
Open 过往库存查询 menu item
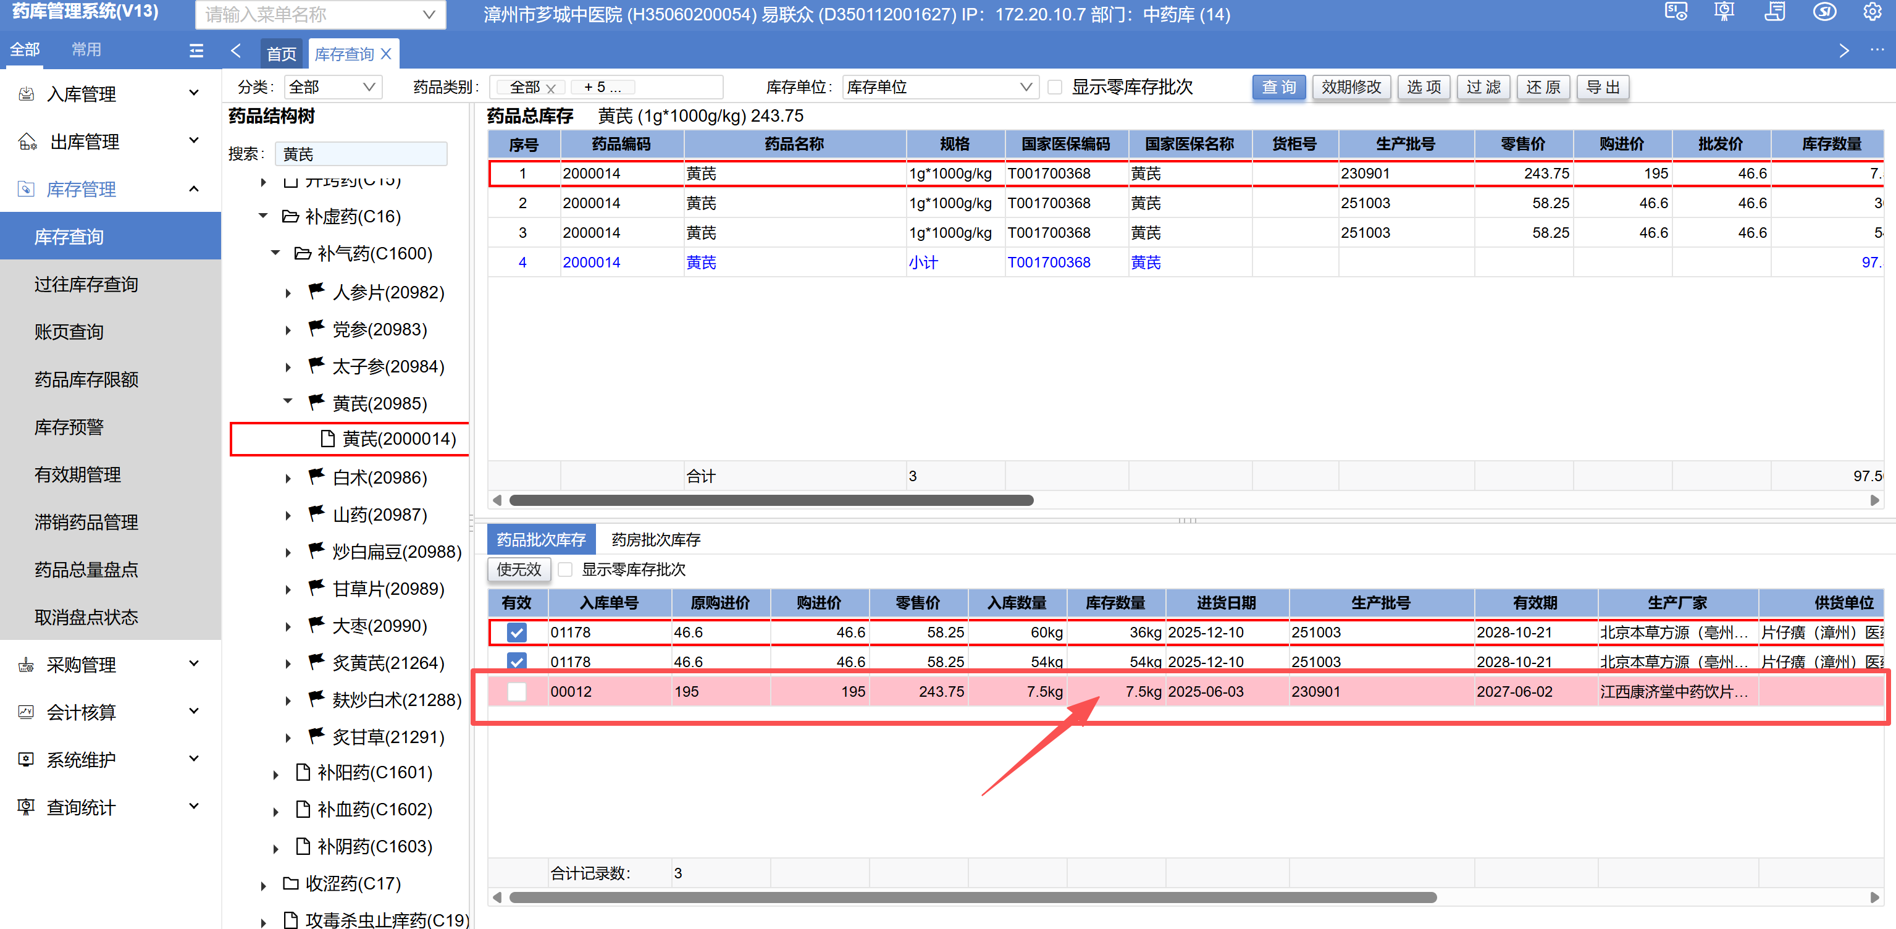[86, 284]
